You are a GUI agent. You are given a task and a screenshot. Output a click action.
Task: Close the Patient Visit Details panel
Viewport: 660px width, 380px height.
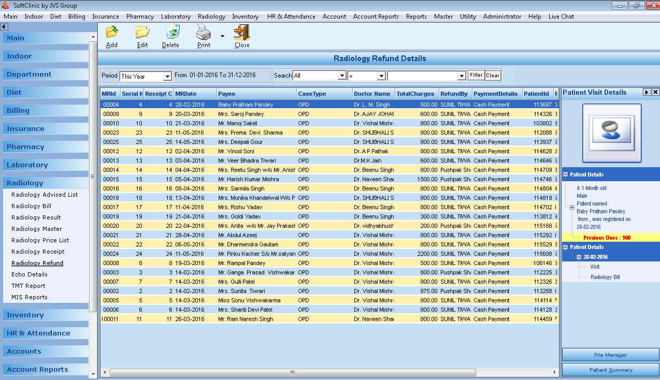(655, 92)
